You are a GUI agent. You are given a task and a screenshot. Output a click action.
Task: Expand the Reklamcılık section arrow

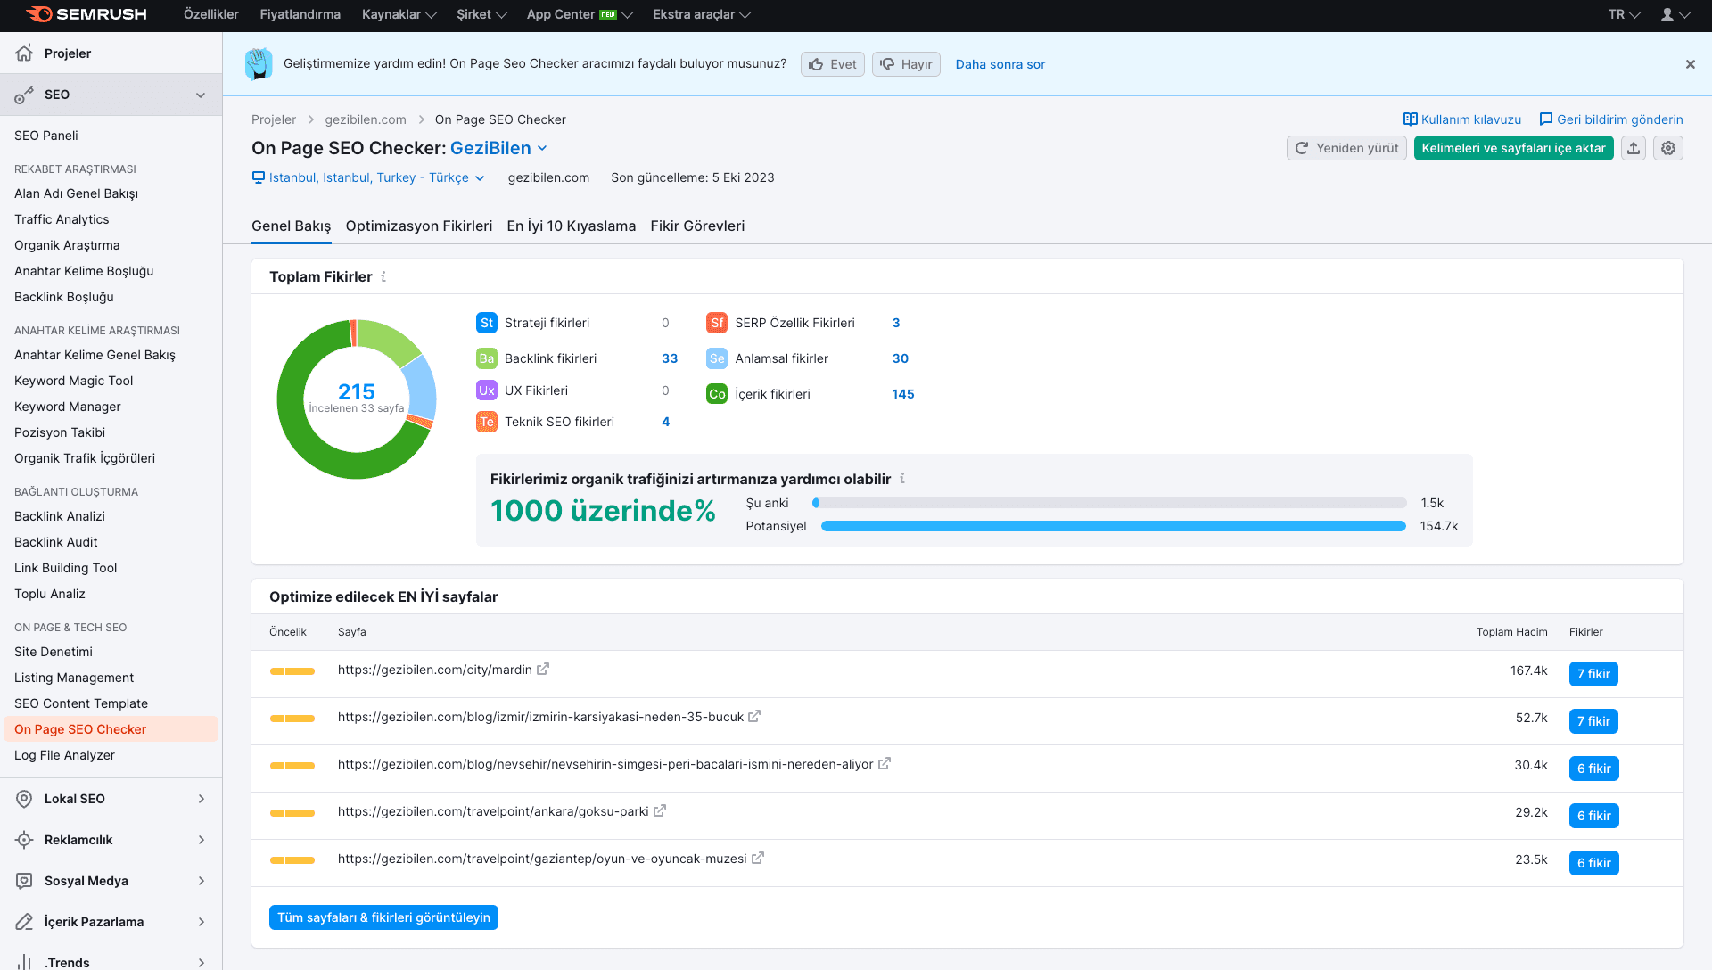[x=202, y=840]
